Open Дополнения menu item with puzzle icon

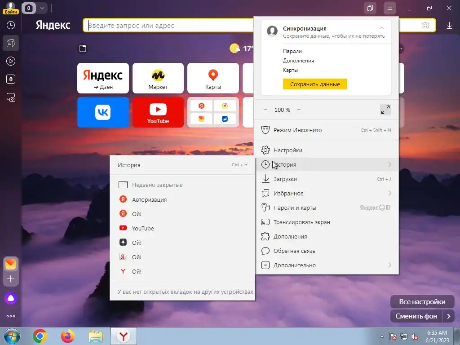click(327, 236)
